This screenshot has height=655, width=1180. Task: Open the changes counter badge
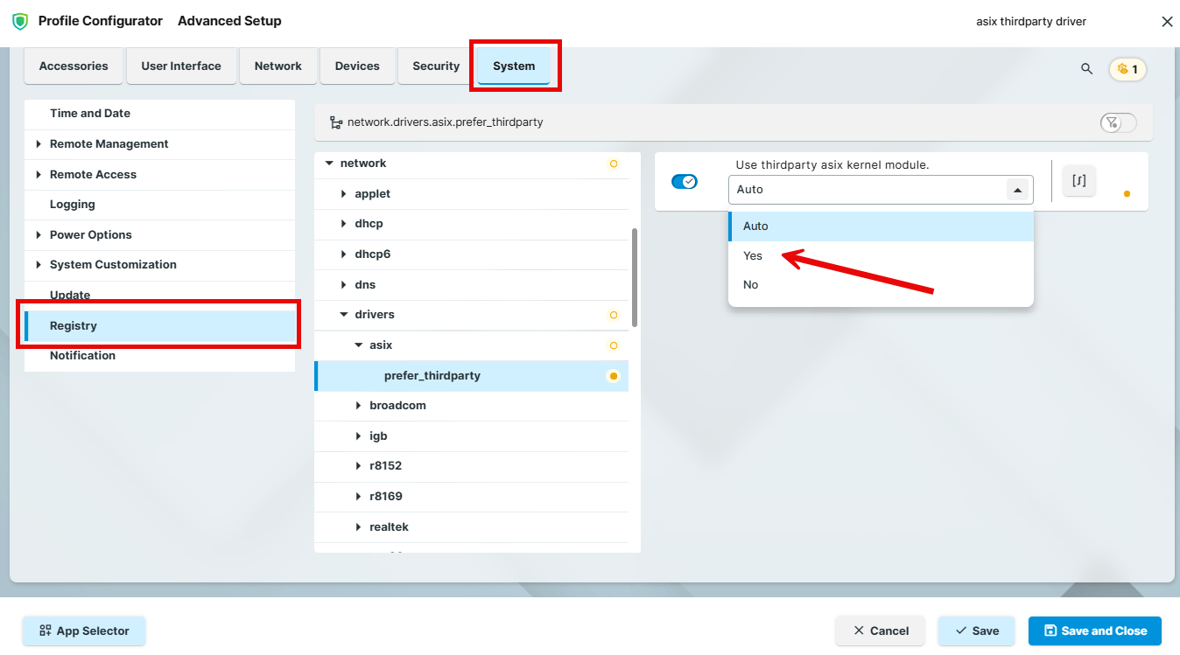[1127, 69]
